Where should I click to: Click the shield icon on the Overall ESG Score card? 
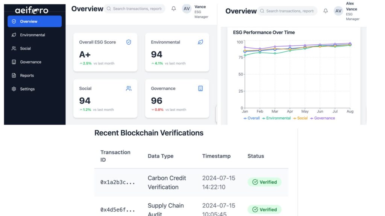[129, 42]
